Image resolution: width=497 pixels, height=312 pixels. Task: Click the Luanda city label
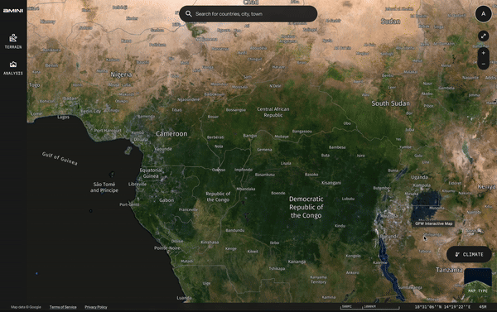pos(184,298)
